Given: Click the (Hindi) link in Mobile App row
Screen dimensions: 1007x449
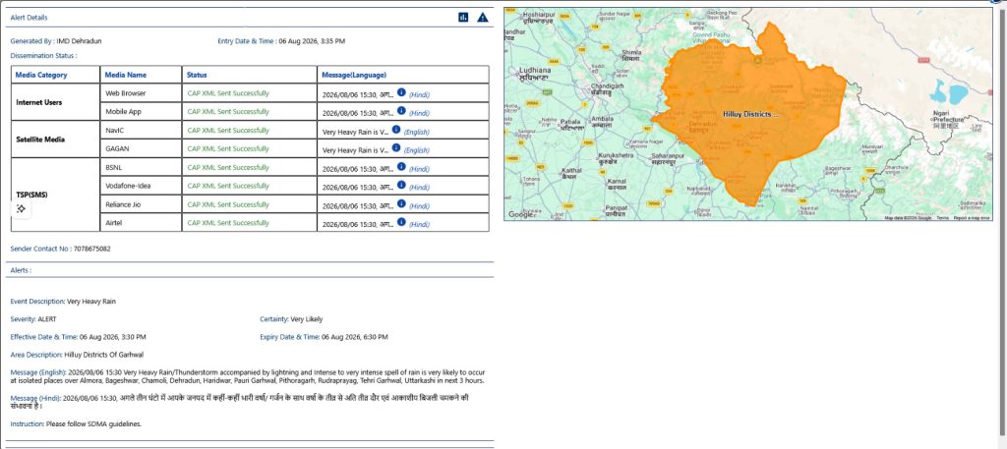Looking at the screenshot, I should coord(419,114).
